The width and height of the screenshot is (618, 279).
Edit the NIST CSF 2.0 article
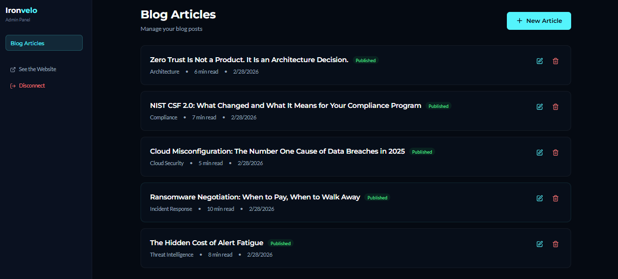pyautogui.click(x=539, y=107)
